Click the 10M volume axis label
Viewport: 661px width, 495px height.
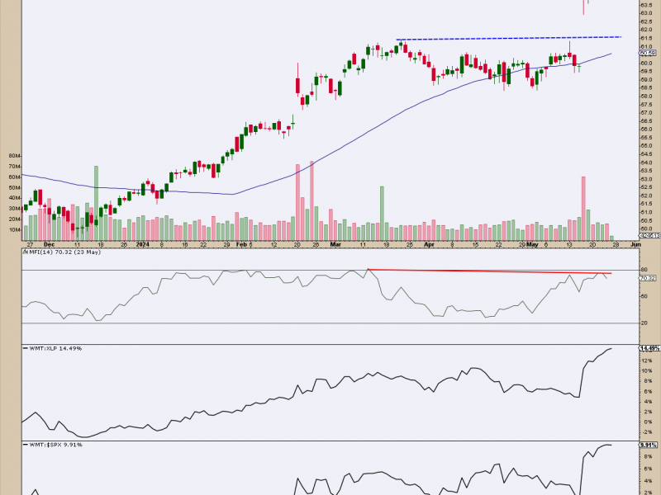(14, 230)
